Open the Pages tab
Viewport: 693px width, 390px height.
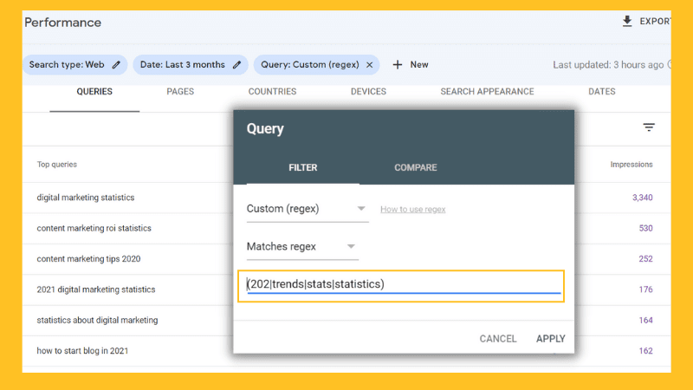(x=180, y=92)
